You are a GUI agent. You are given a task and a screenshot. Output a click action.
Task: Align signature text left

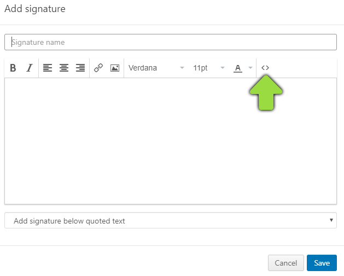click(x=48, y=68)
